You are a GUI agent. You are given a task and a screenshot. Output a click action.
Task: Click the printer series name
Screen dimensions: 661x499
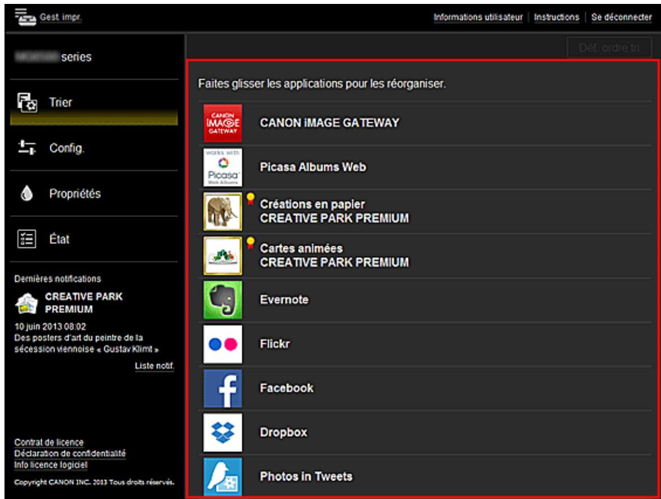pos(53,57)
